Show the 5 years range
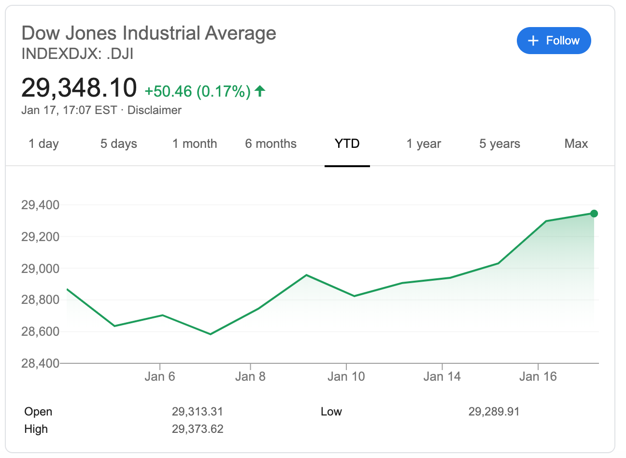The width and height of the screenshot is (626, 458). (x=499, y=144)
